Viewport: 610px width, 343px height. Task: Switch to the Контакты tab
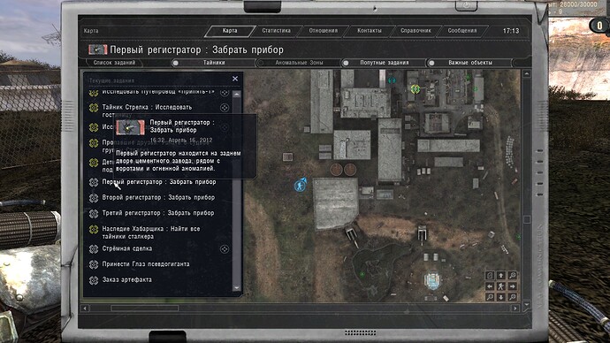(x=370, y=31)
